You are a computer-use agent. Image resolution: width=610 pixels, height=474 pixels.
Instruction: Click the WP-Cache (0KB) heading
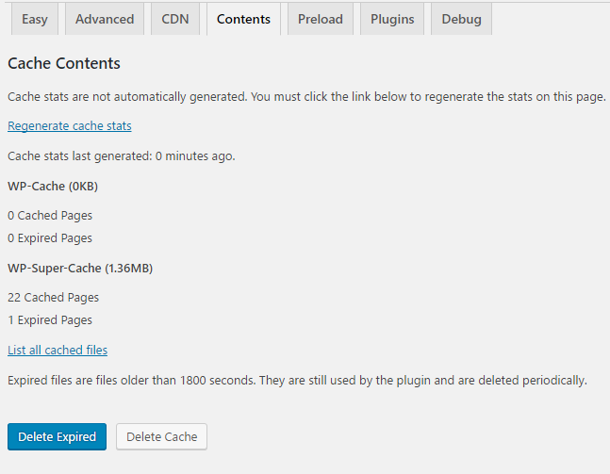pos(53,186)
